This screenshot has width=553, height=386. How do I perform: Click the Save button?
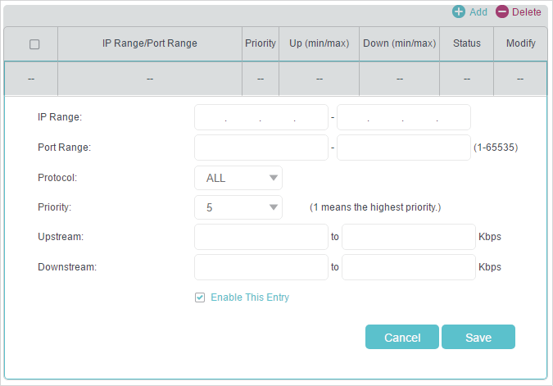point(478,337)
